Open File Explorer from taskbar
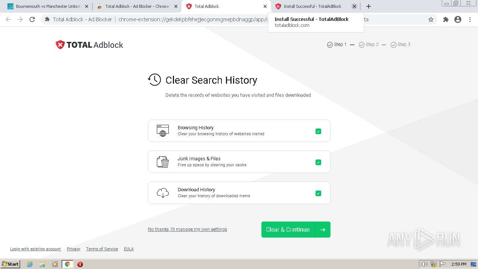The width and height of the screenshot is (478, 269). tap(42, 264)
